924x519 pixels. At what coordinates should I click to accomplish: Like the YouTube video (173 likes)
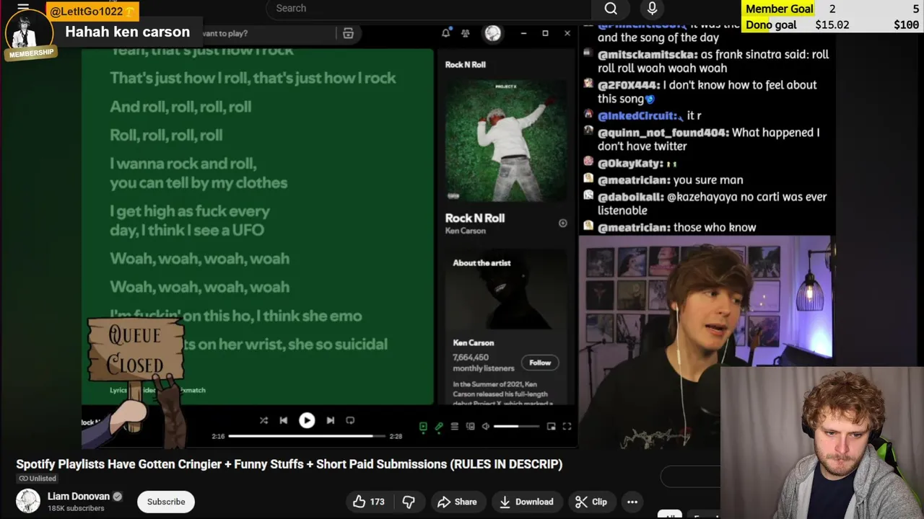(369, 502)
